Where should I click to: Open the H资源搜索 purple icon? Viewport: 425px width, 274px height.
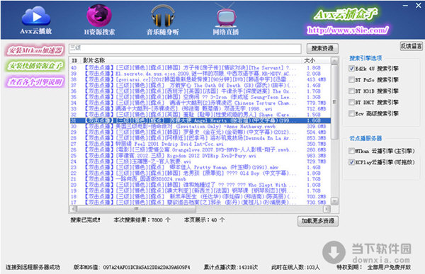[99, 16]
